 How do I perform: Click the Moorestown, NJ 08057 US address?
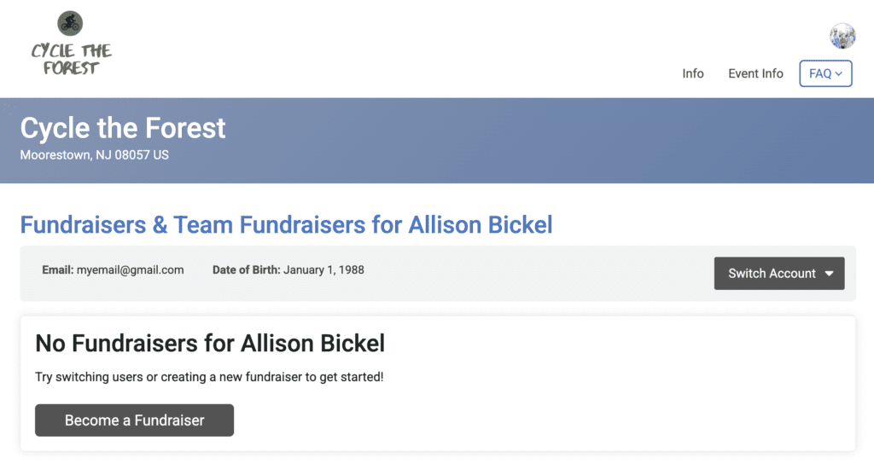(x=94, y=155)
